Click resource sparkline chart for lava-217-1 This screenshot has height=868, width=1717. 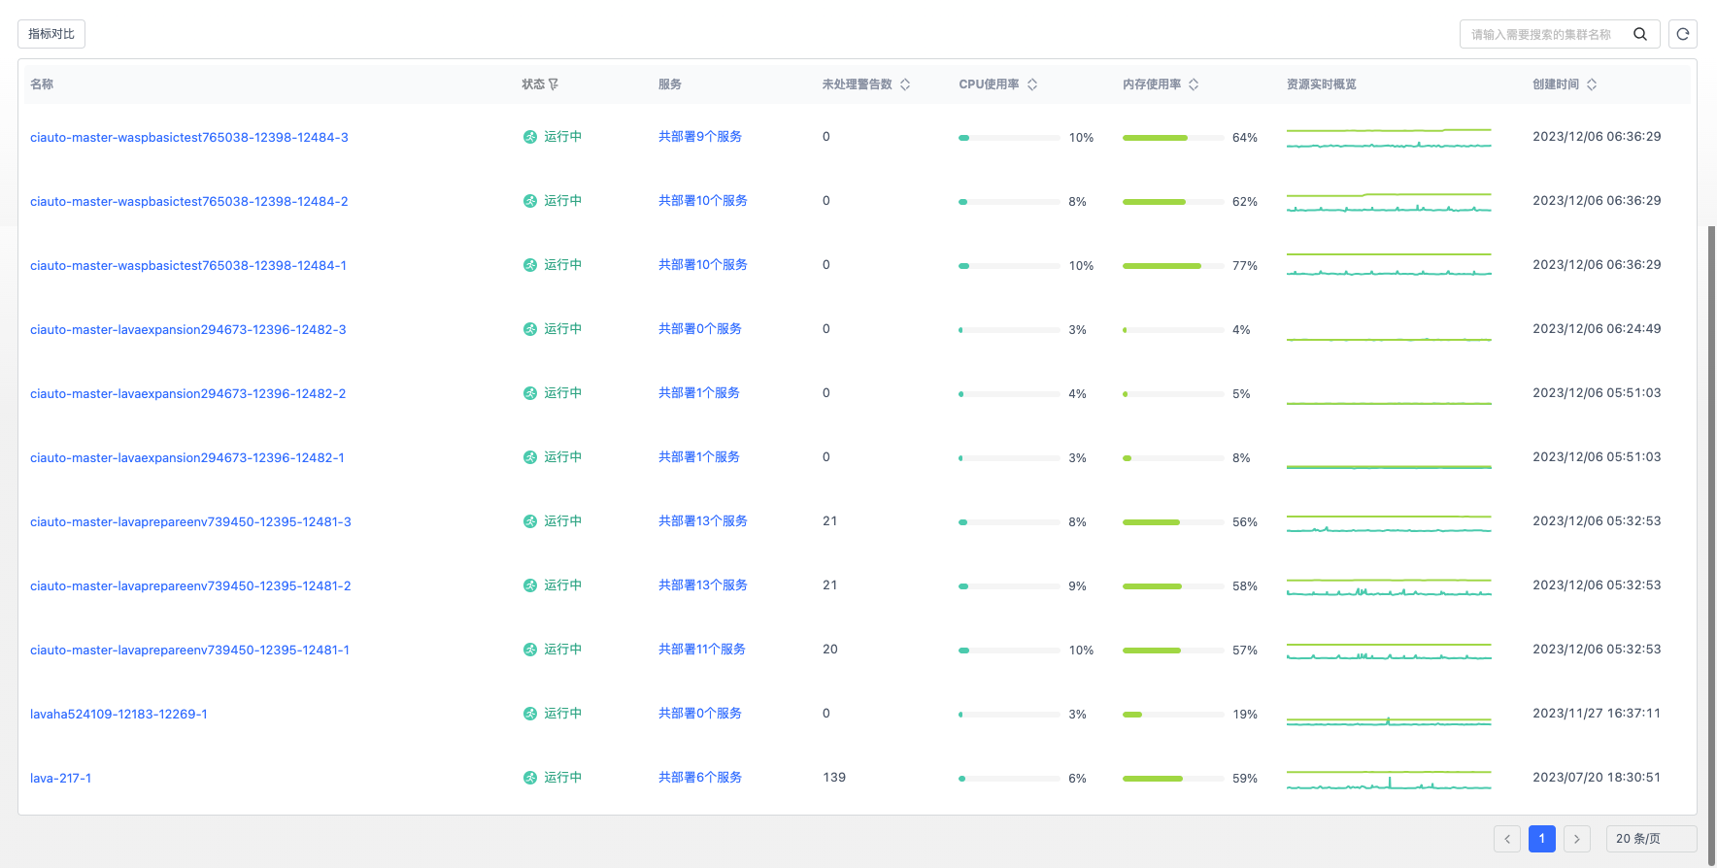[1389, 779]
